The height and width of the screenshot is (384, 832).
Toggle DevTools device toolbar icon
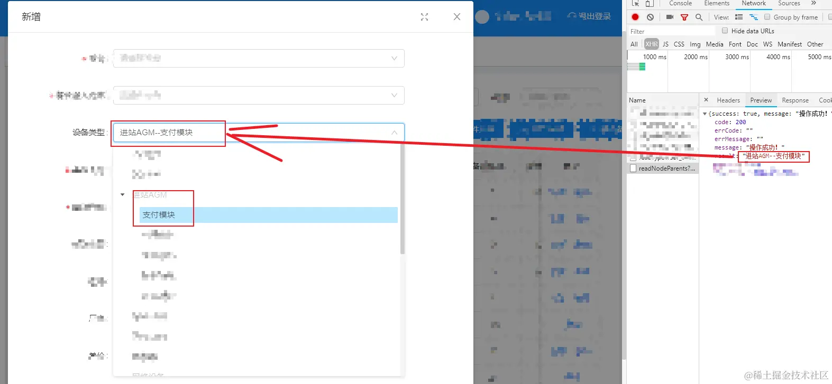pyautogui.click(x=650, y=3)
